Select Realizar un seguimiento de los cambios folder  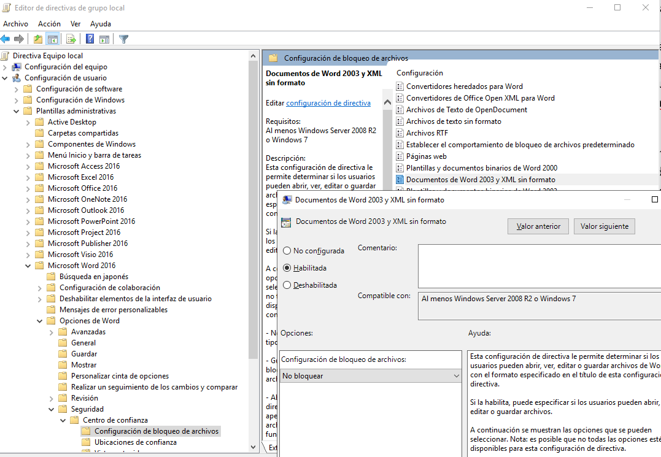(154, 386)
